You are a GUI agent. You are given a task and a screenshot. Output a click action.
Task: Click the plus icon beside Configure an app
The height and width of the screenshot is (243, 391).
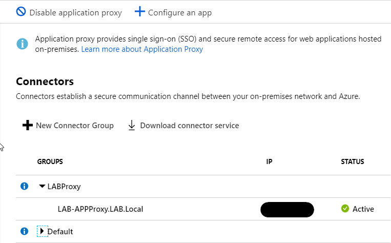(140, 12)
